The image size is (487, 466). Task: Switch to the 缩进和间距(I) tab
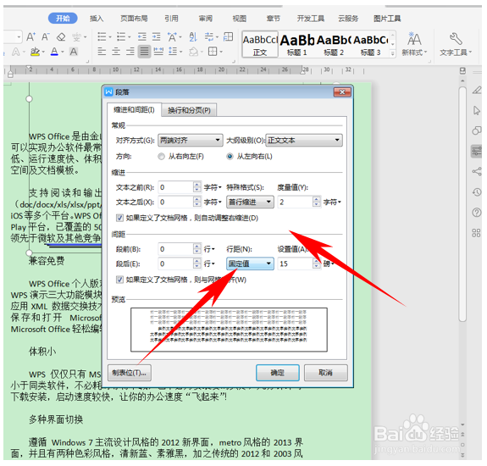pyautogui.click(x=134, y=110)
